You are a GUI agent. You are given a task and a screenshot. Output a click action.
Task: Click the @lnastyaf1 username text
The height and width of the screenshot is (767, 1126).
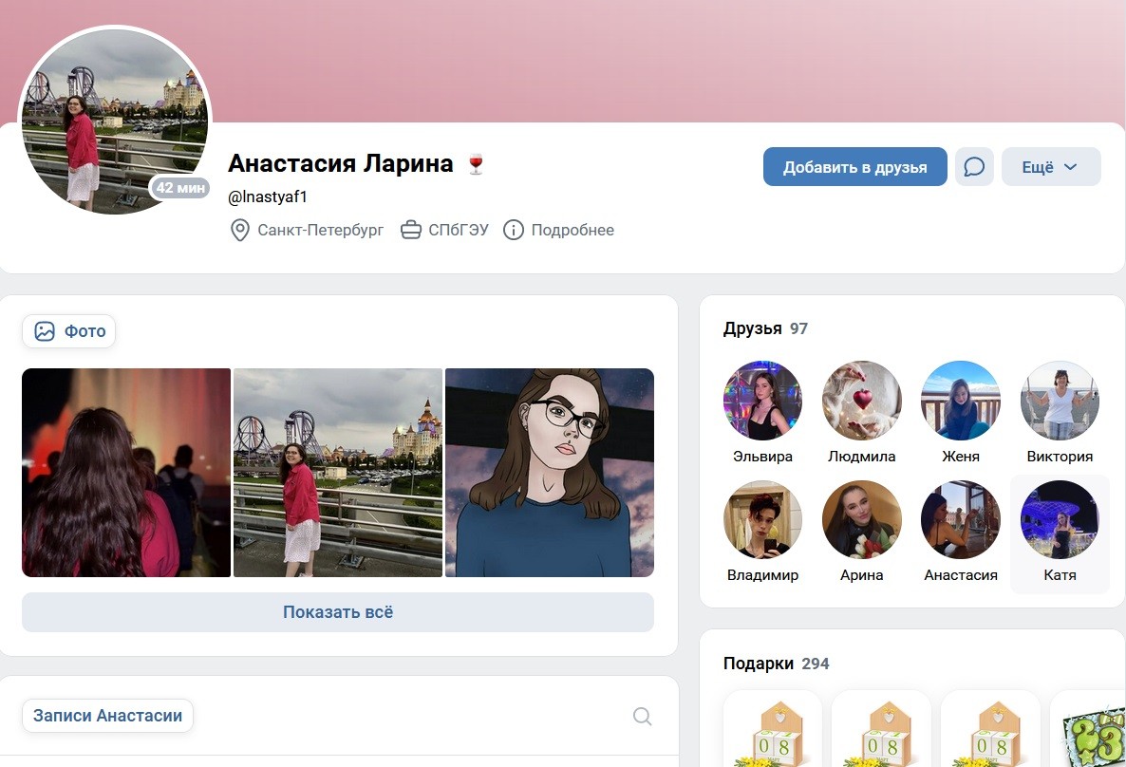click(267, 196)
